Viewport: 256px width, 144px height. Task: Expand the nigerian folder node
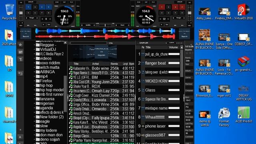pos(34,103)
